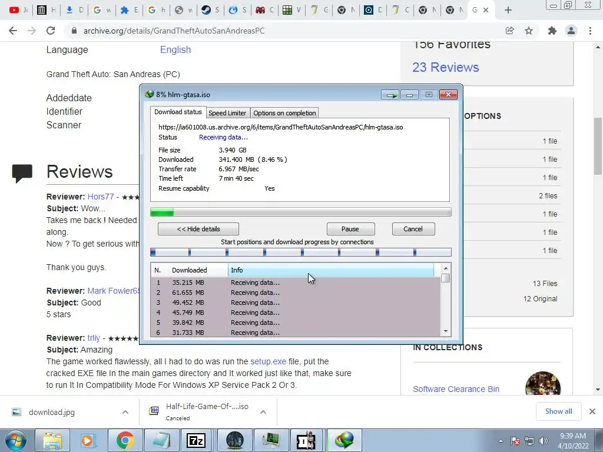Go back to the previous browser page
Image resolution: width=603 pixels, height=452 pixels.
pos(13,31)
